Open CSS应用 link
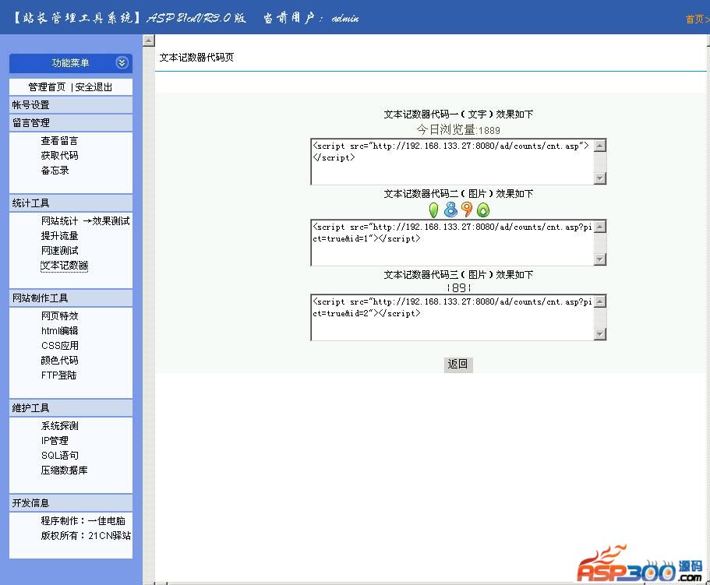 point(60,346)
